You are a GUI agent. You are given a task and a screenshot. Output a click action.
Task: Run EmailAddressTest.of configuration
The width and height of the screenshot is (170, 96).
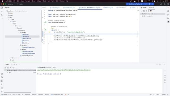pyautogui.click(x=146, y=4)
